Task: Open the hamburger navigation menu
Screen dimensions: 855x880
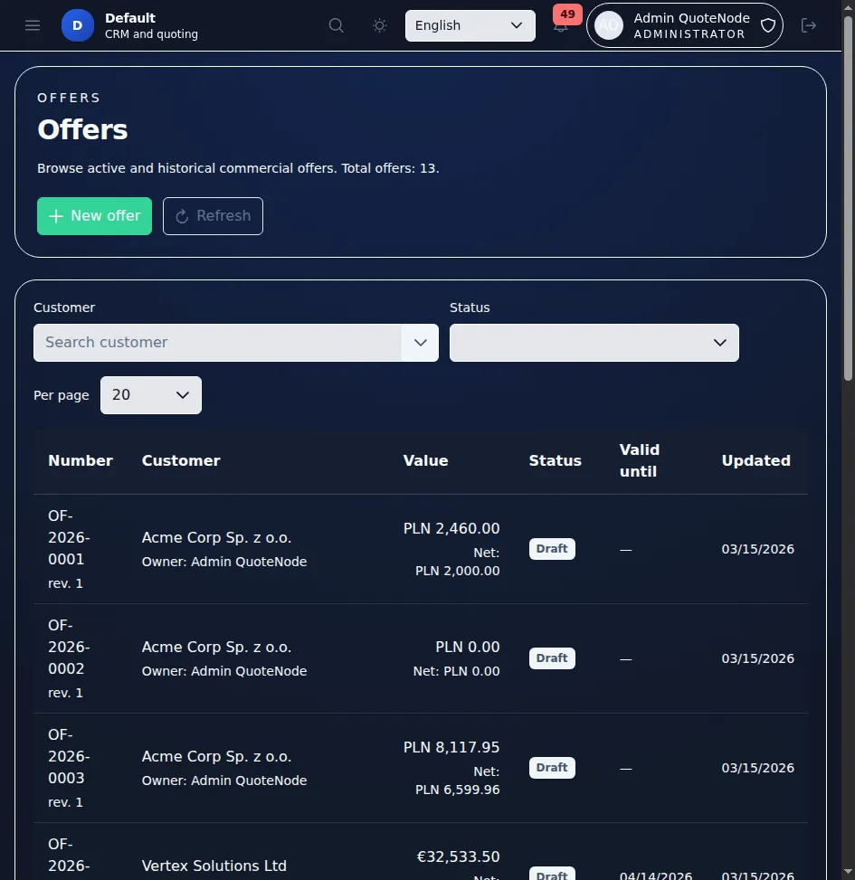Action: click(33, 25)
